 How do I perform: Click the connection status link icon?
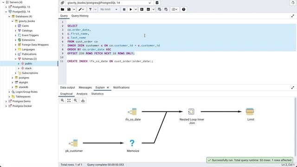coord(62,3)
